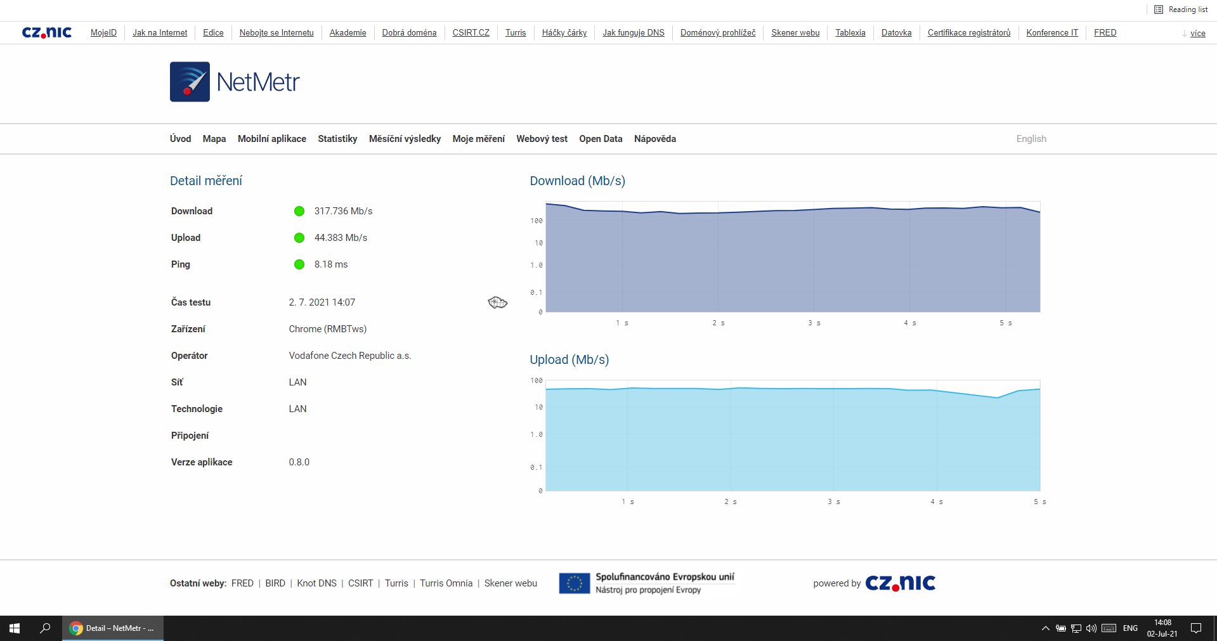Click the map icon beside test time
The width and height of the screenshot is (1217, 641).
(497, 302)
